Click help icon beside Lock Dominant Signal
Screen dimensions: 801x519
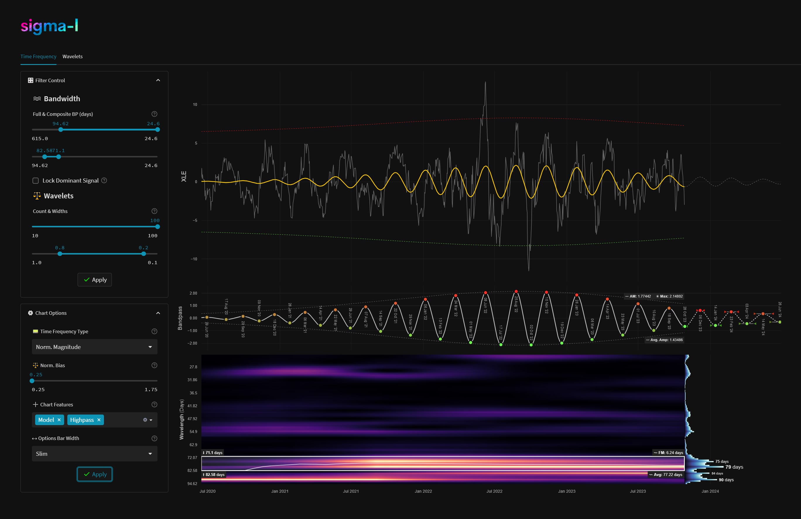pos(104,181)
